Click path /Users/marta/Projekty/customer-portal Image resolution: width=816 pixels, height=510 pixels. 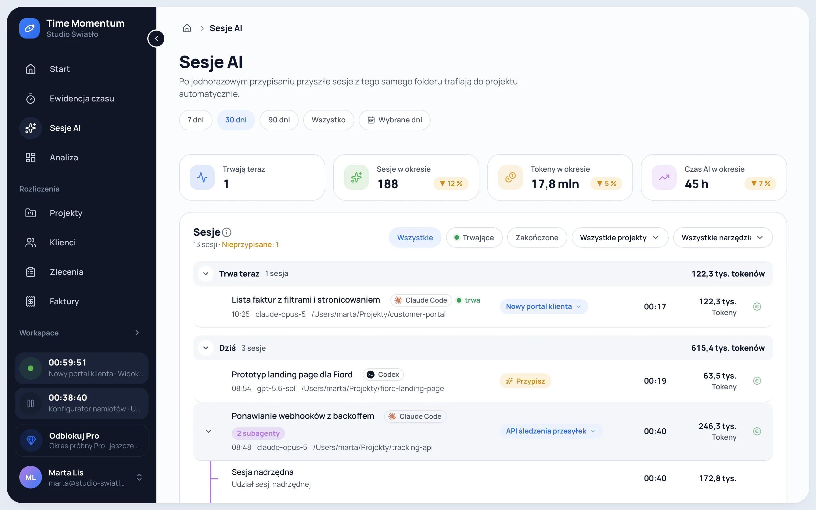click(x=379, y=314)
